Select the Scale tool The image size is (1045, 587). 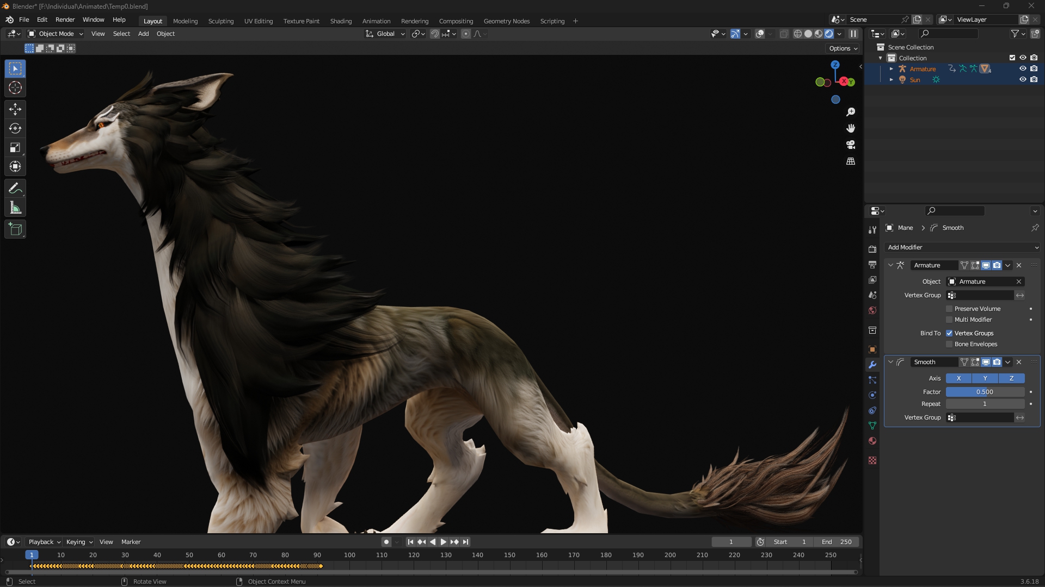[x=15, y=147]
